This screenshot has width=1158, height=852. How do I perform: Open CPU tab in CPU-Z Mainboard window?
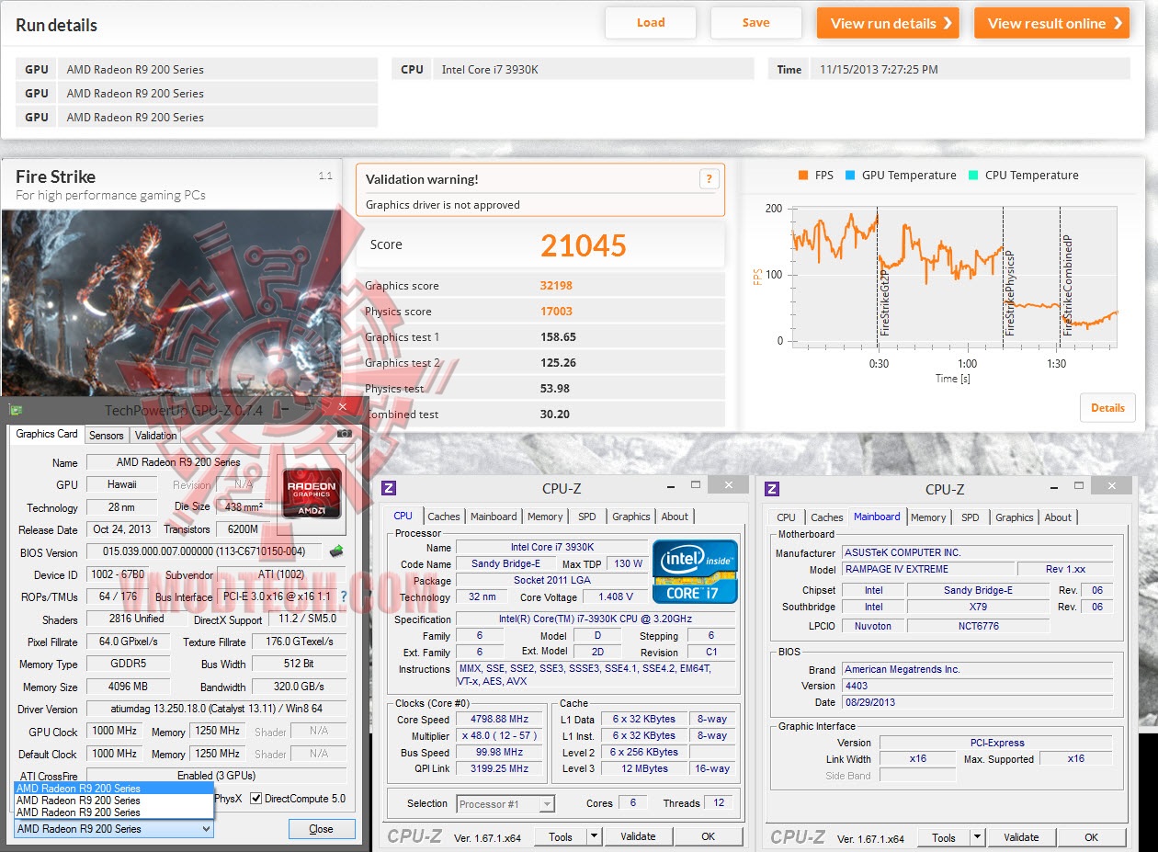pyautogui.click(x=787, y=517)
